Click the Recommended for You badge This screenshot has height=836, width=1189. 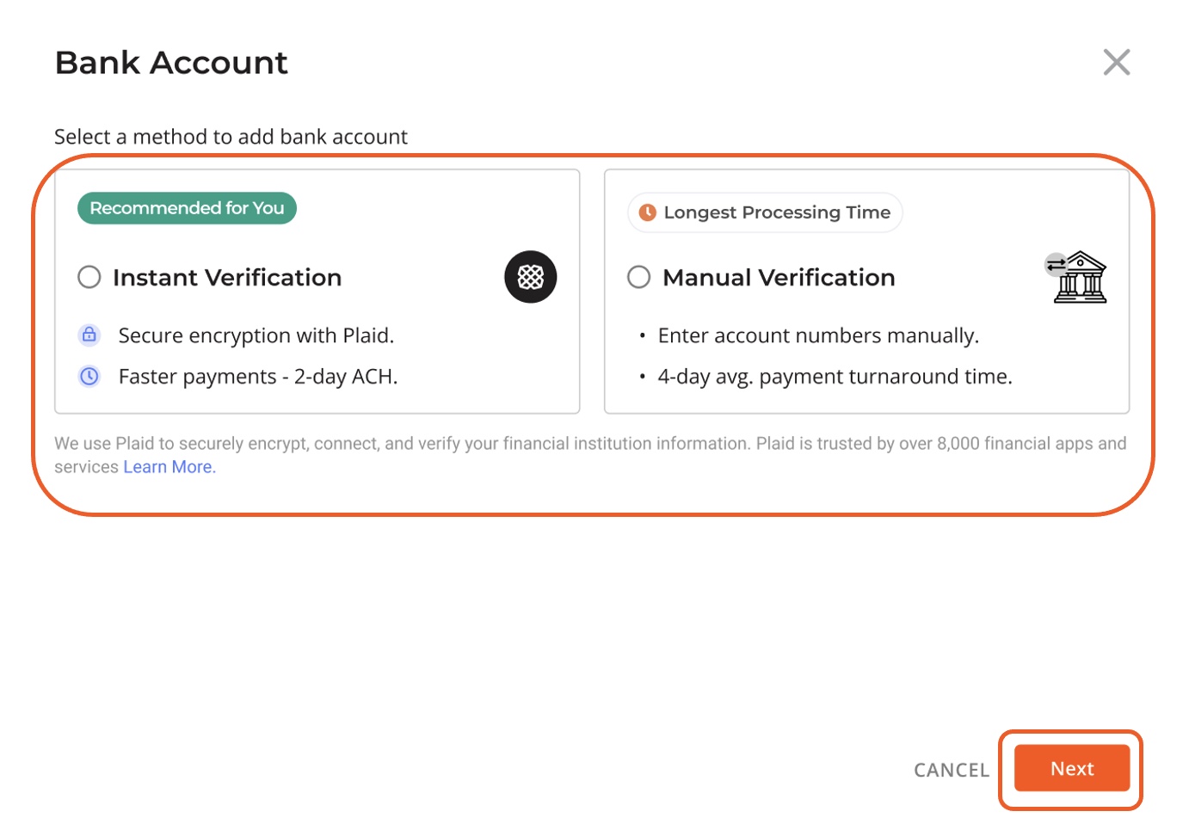[x=187, y=208]
